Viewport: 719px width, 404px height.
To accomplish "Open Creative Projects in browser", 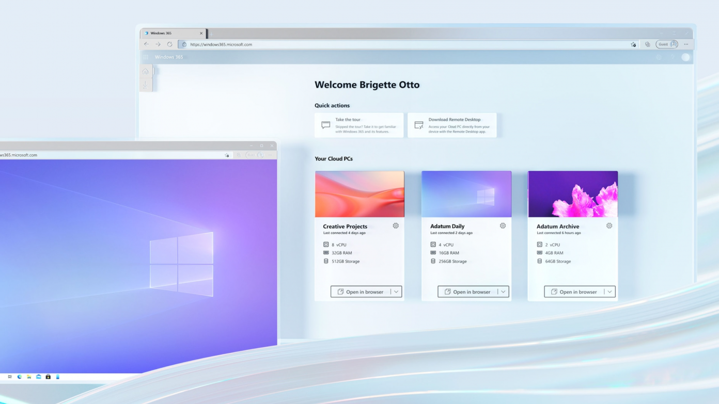I will (x=361, y=292).
